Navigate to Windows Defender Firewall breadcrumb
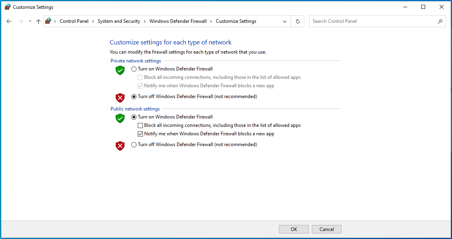 click(x=178, y=21)
